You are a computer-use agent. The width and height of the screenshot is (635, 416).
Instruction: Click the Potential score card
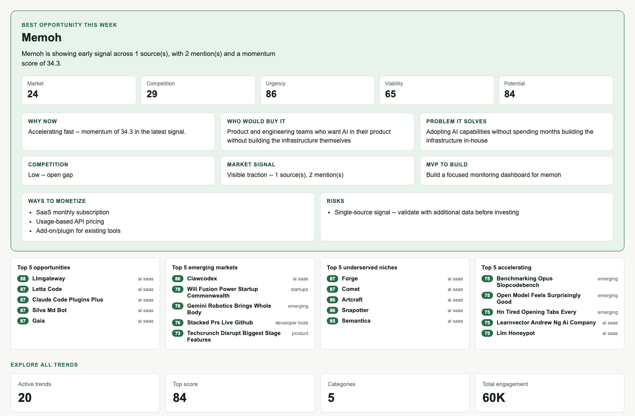(556, 90)
